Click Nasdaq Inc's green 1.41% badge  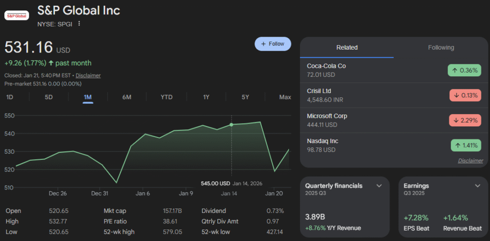pos(466,146)
